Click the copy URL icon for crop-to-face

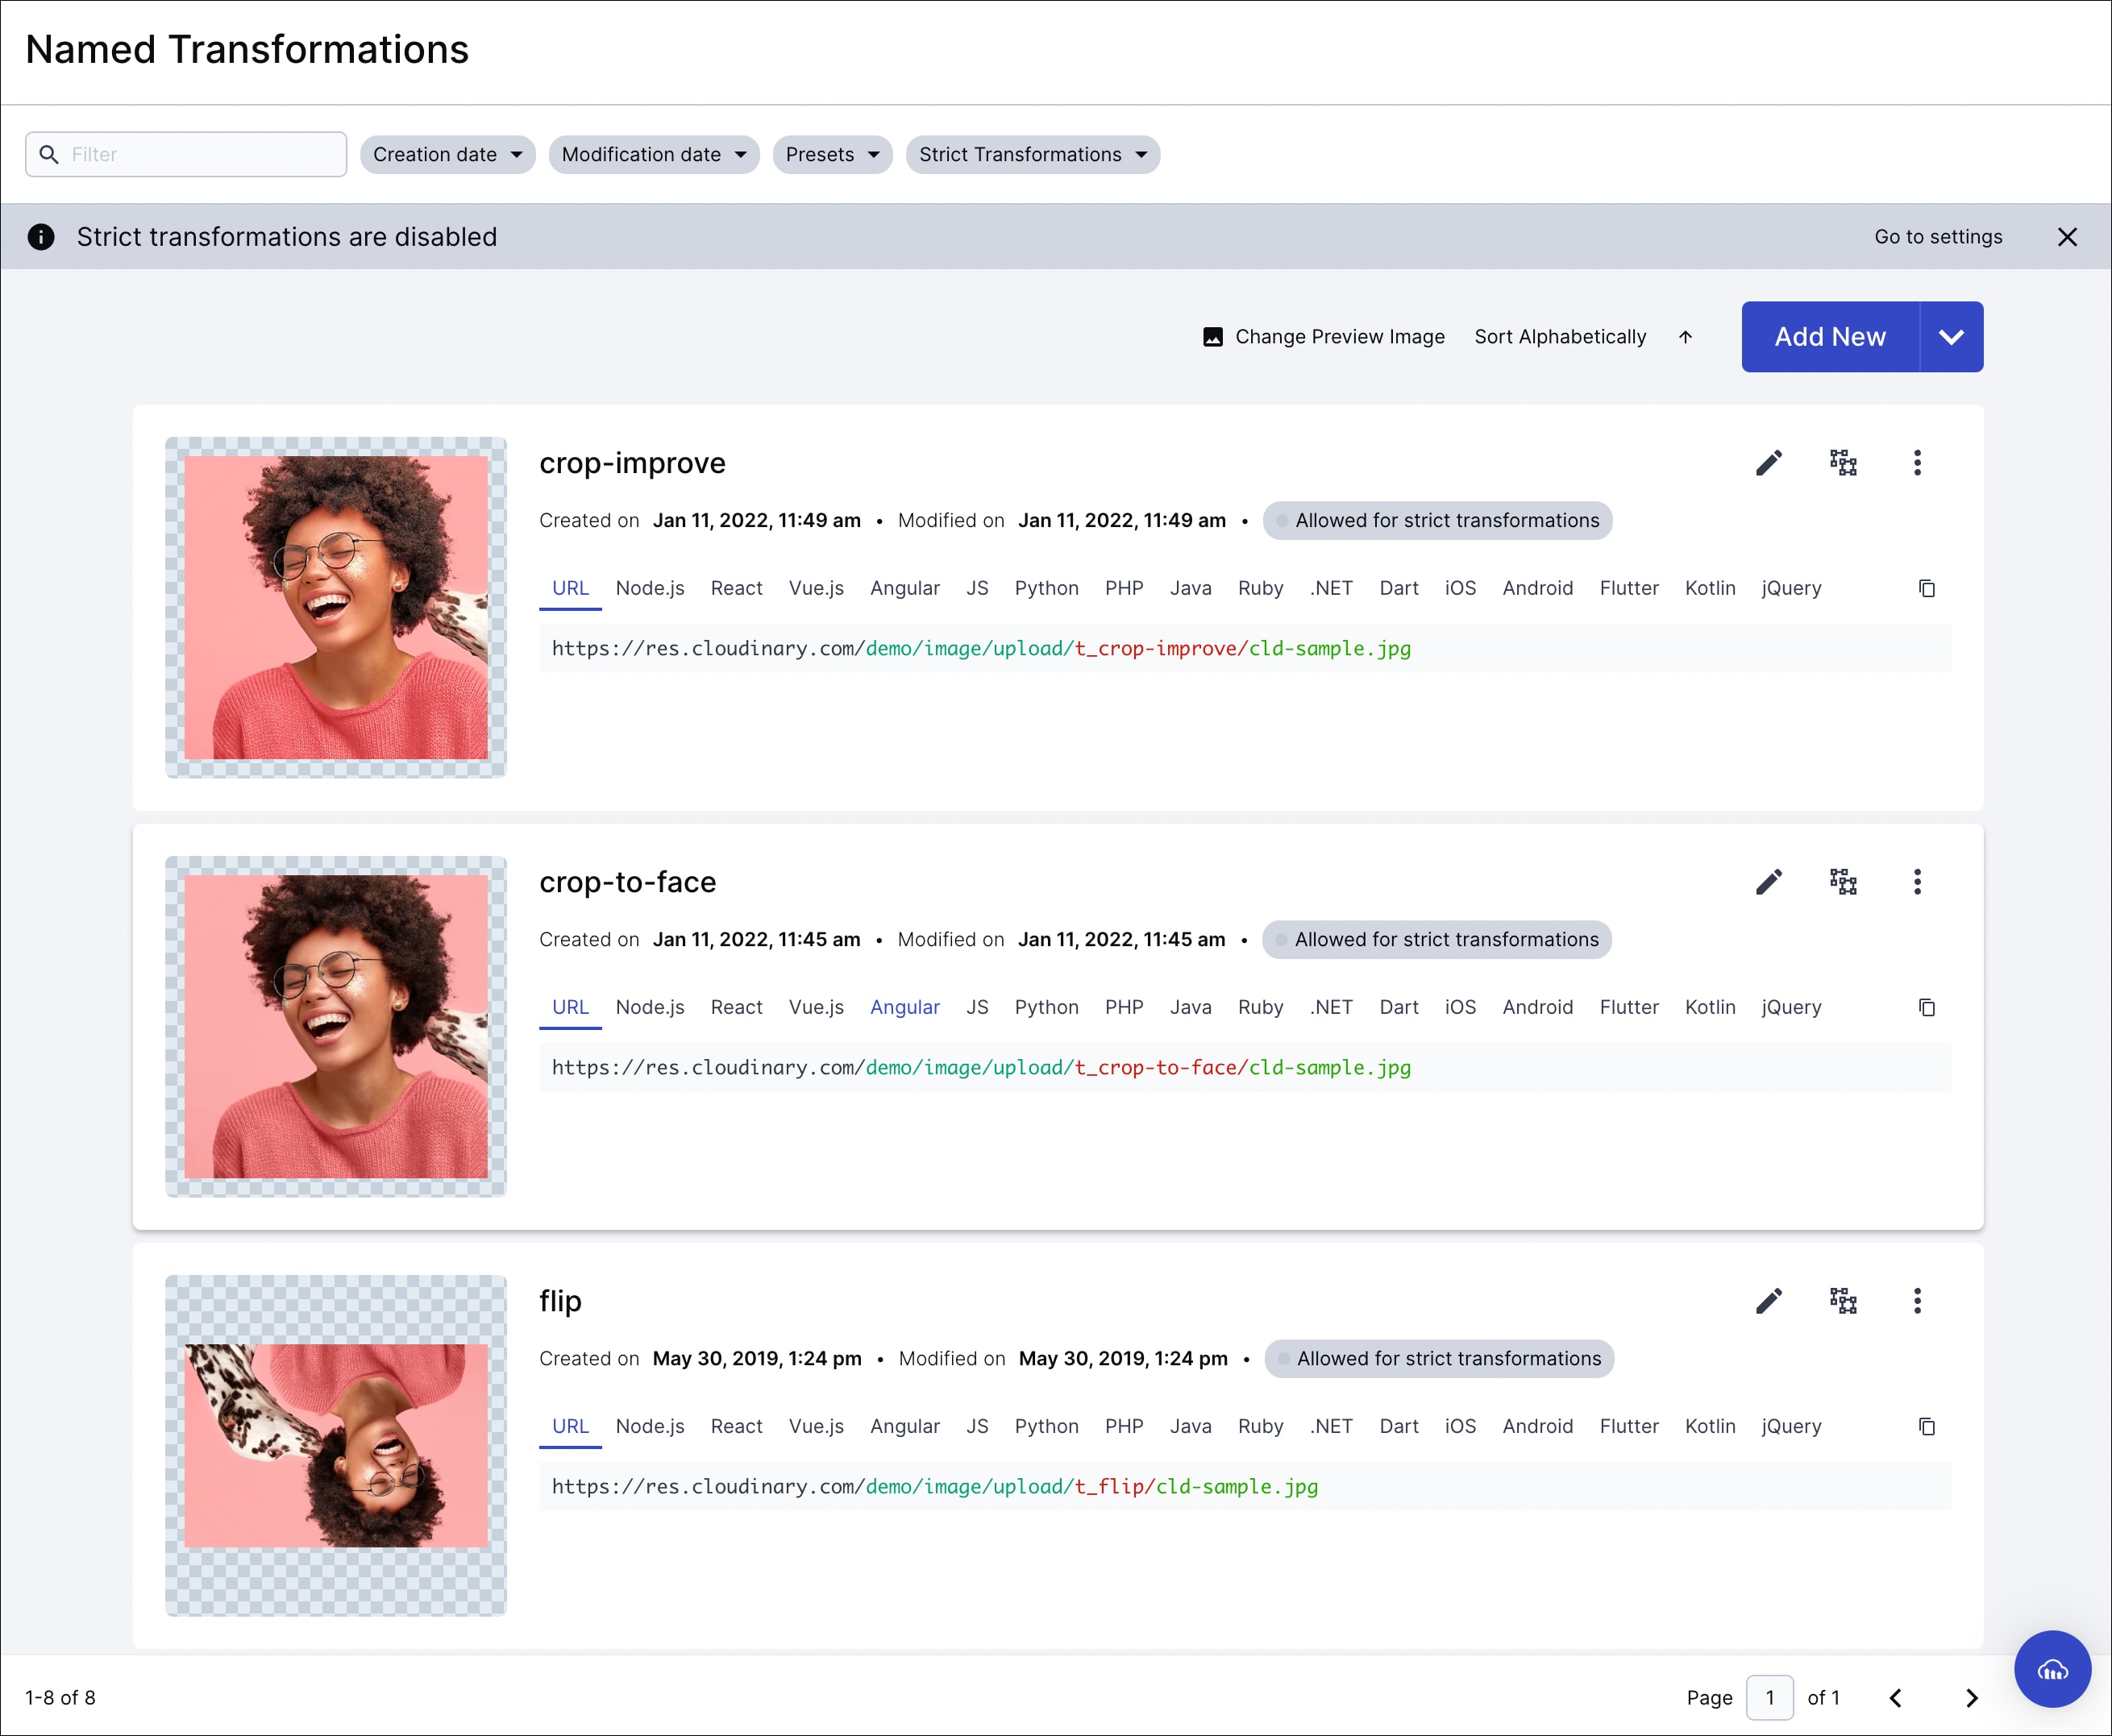1926,1007
